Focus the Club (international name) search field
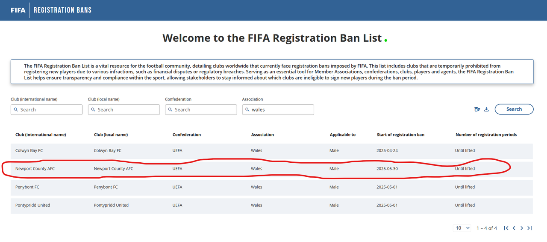Image resolution: width=547 pixels, height=242 pixels. coord(47,109)
